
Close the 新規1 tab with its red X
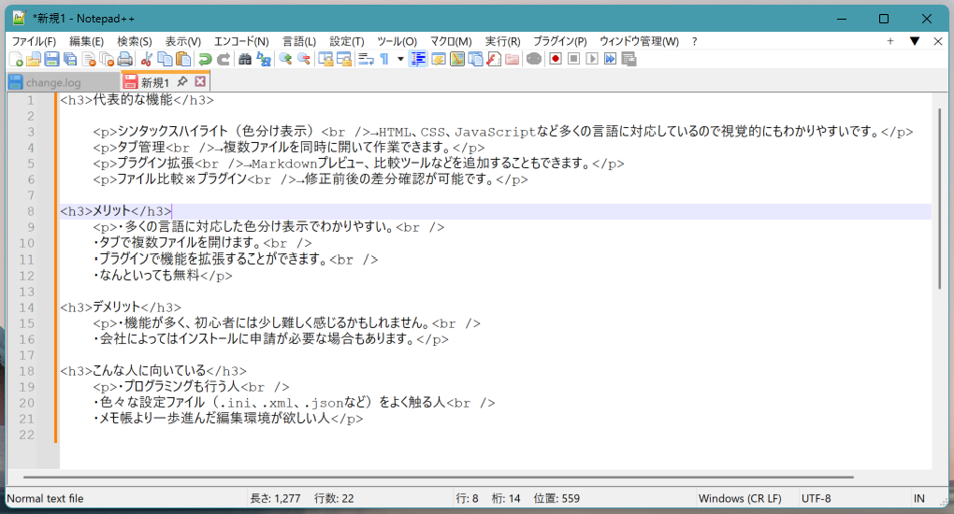pos(200,81)
